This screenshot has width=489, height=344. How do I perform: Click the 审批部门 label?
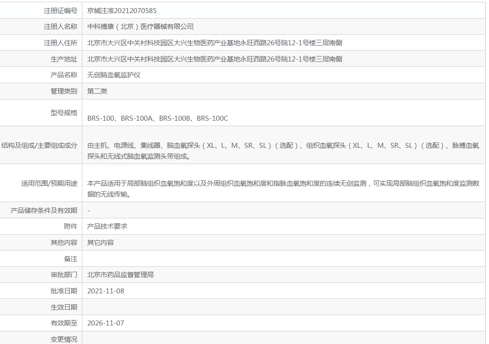click(64, 275)
